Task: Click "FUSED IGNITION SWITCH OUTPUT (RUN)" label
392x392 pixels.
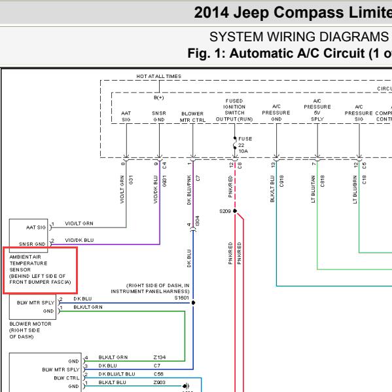Action: (234, 110)
